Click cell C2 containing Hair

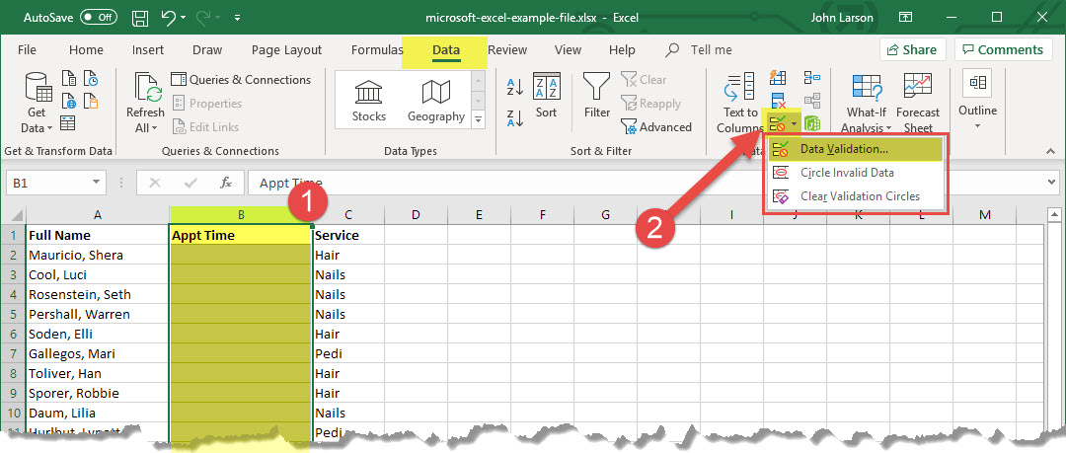(345, 255)
